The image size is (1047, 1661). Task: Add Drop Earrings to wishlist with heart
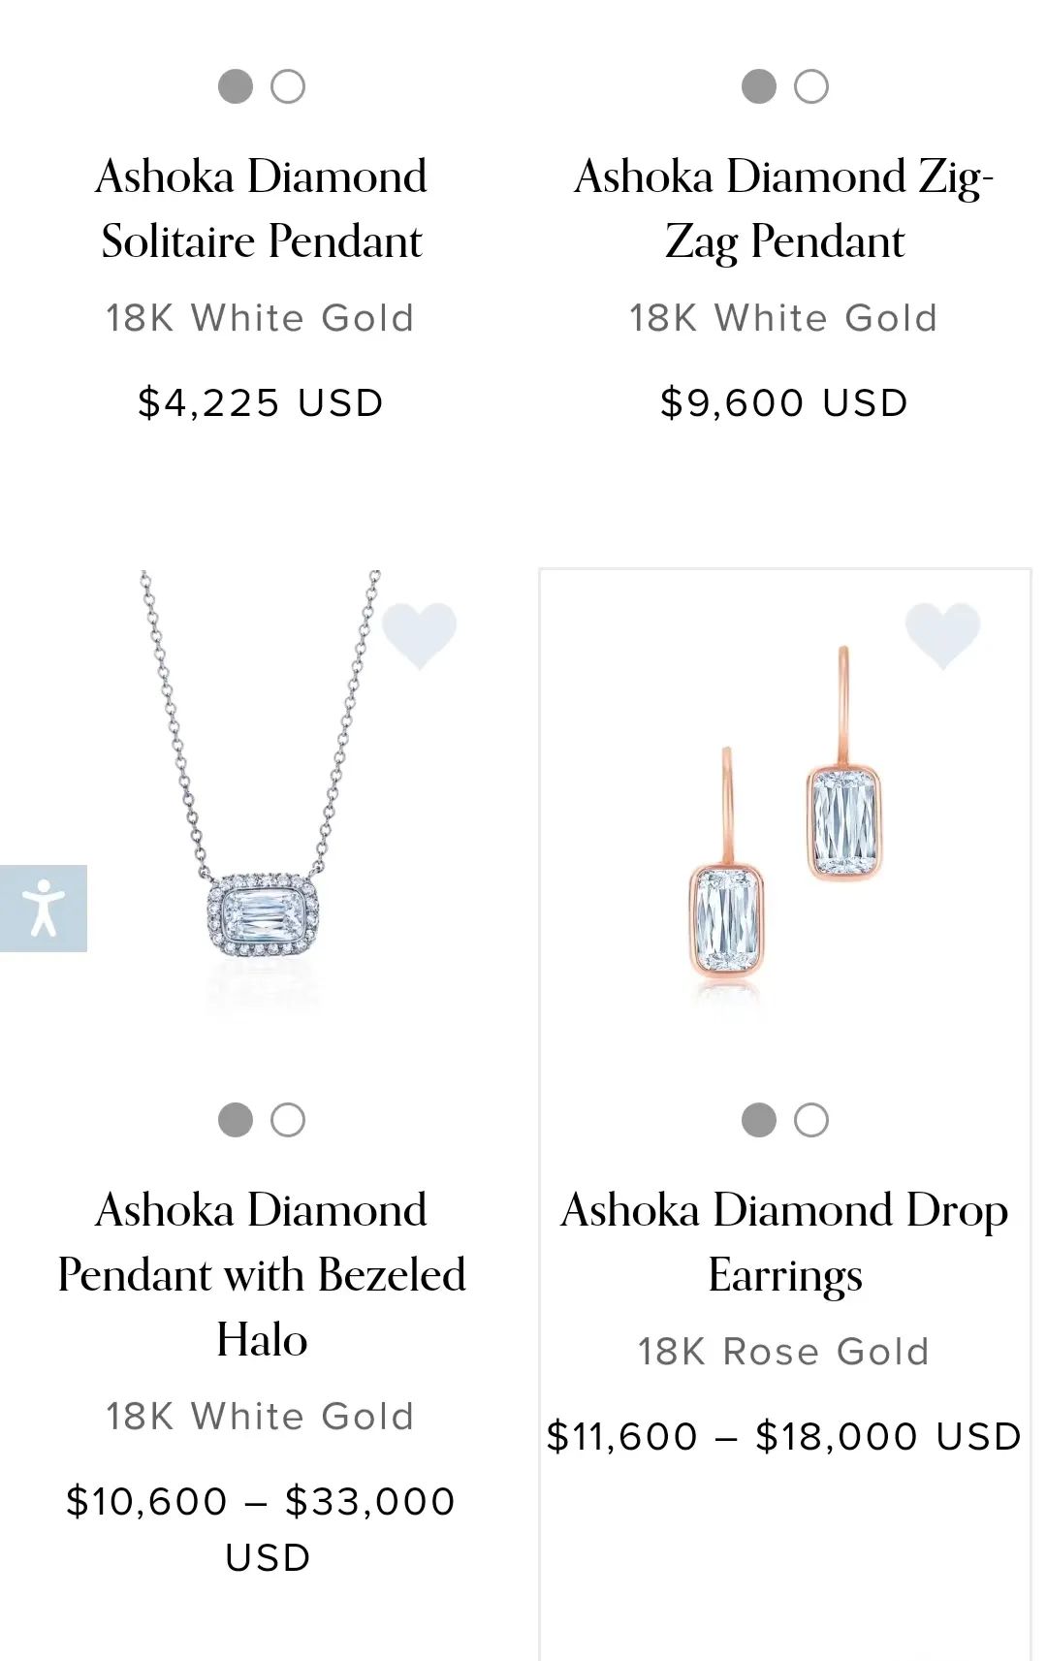[x=942, y=634]
